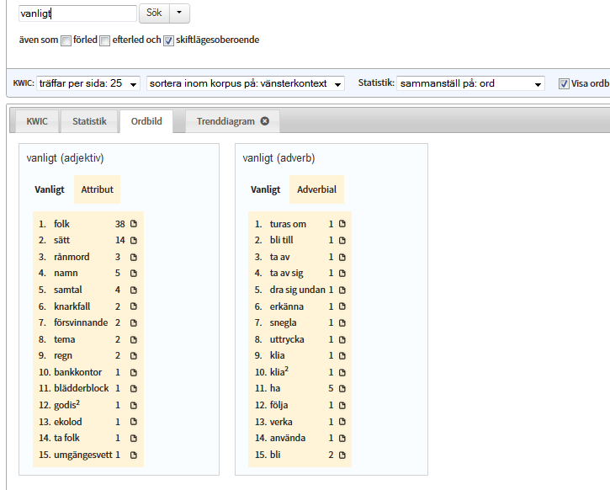610x490 pixels.
Task: Open example sentences icon for namn
Action: (x=134, y=274)
